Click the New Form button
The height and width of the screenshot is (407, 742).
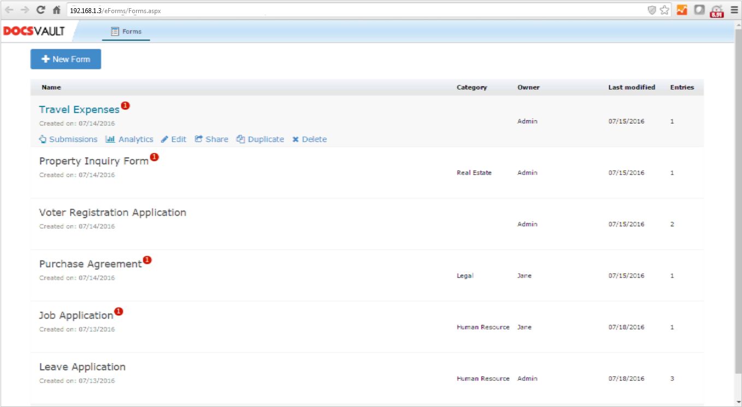(66, 59)
